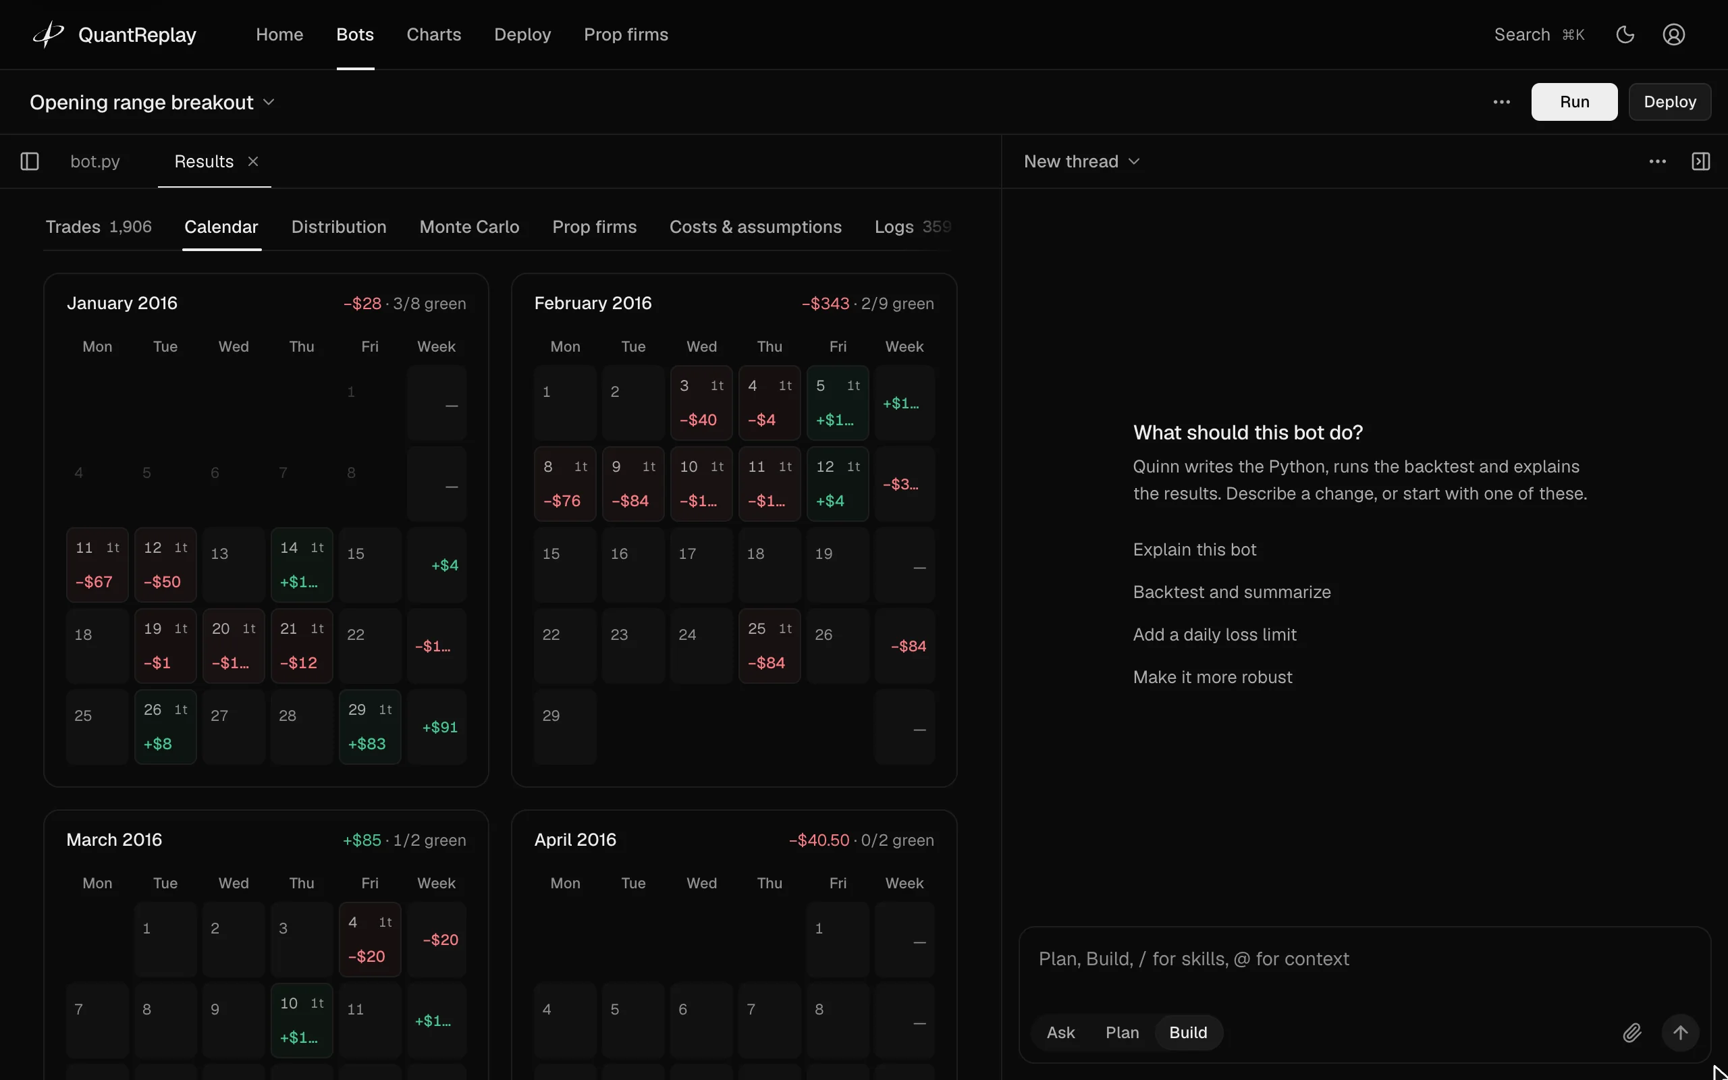Viewport: 1728px width, 1080px height.
Task: Select February 8 cell showing −$76
Action: (565, 484)
